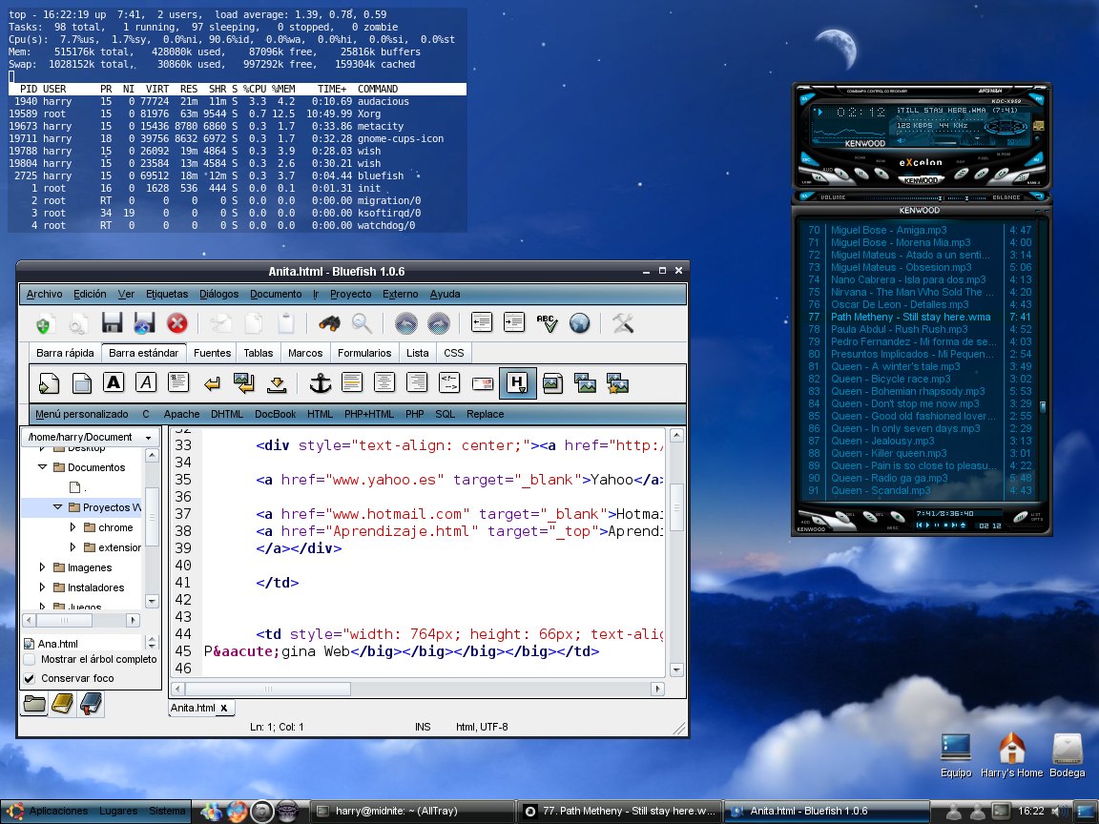Screen dimensions: 1099x824
Task: Insert an email link using the envelope icon
Action: point(482,383)
